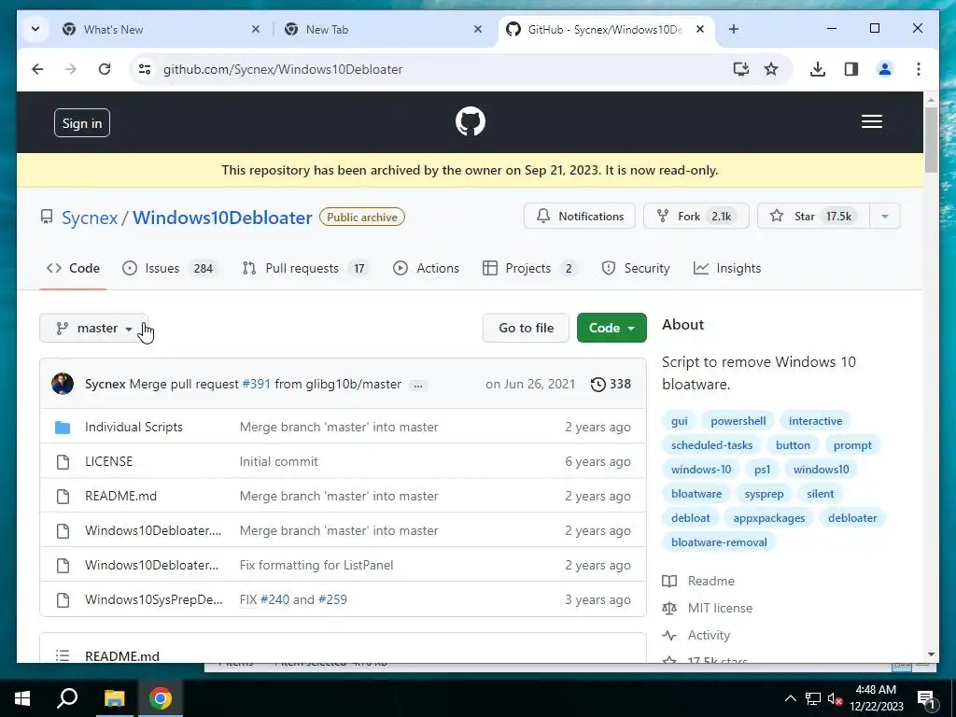Click the Sycnex avatar in latest commit
Screen dimensions: 956x717
coord(63,384)
